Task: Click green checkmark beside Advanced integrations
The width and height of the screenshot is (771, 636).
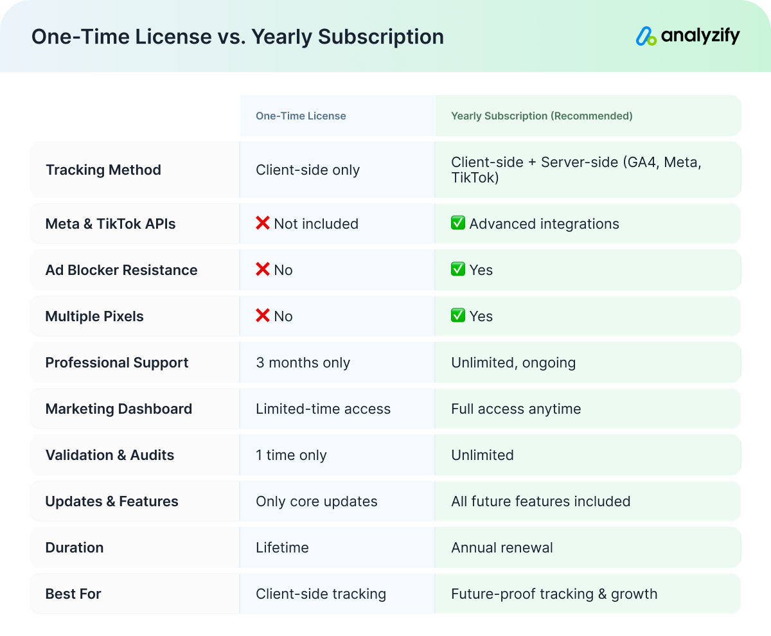Action: point(458,224)
